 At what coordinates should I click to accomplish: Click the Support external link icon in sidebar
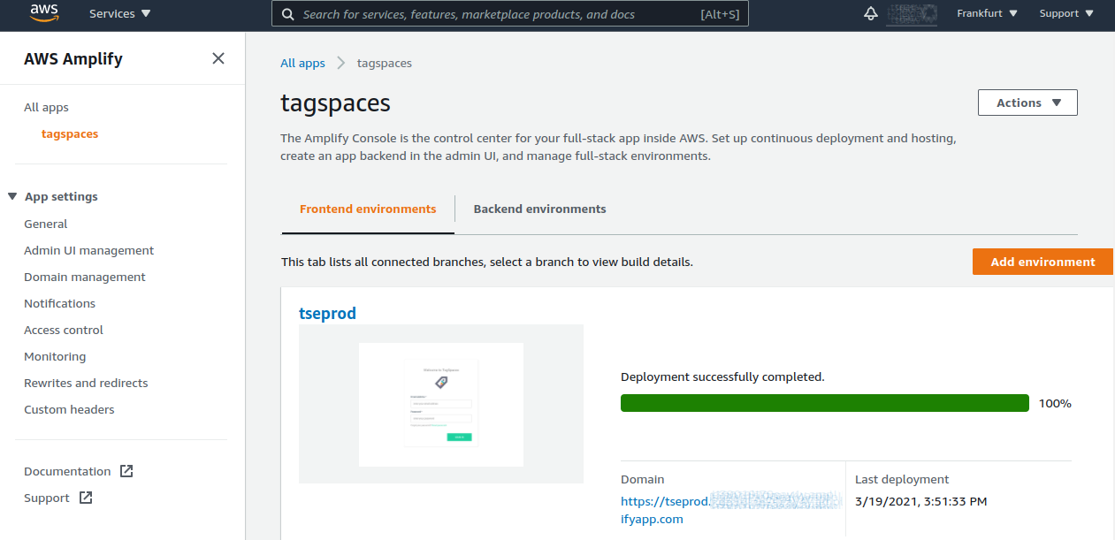[86, 498]
